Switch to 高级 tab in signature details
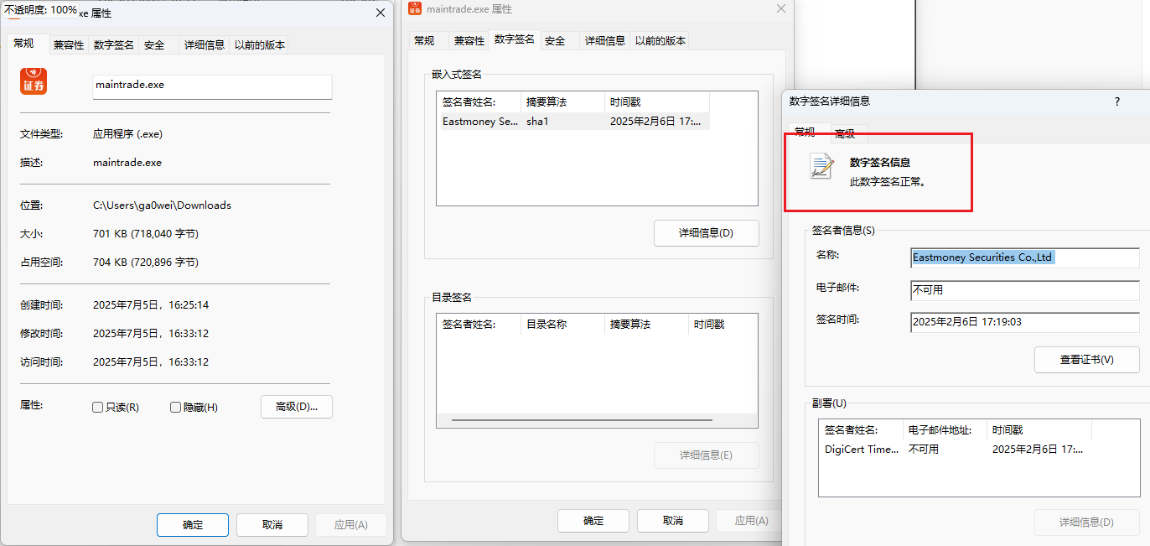Viewport: 1150px width, 546px height. tap(845, 133)
